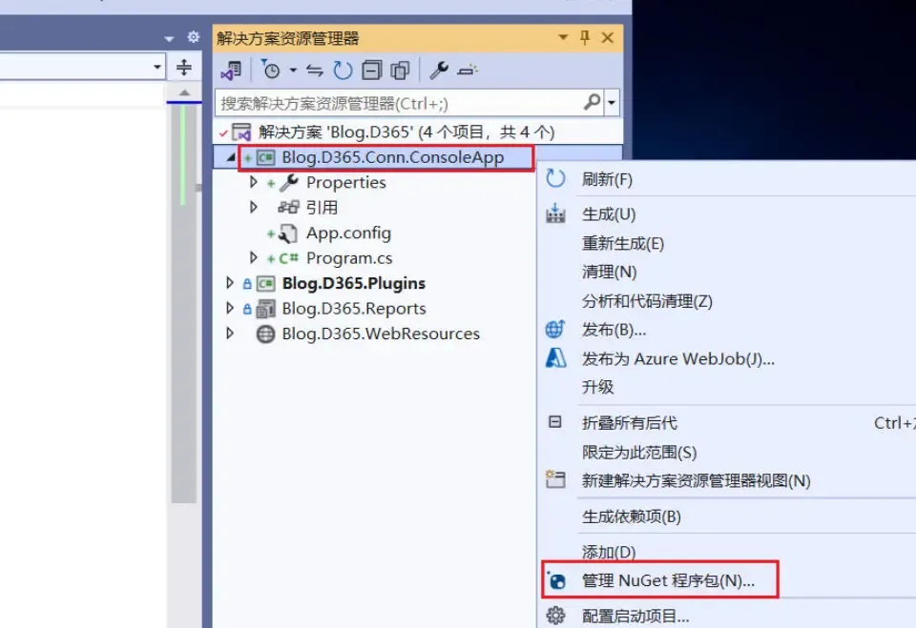Choose 升级 from the context menu
The width and height of the screenshot is (916, 628).
pos(597,387)
